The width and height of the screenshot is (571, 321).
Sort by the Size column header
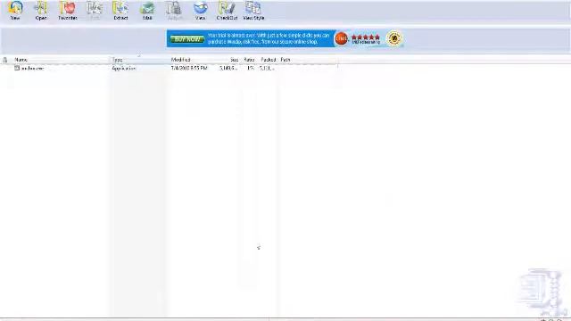[234, 60]
